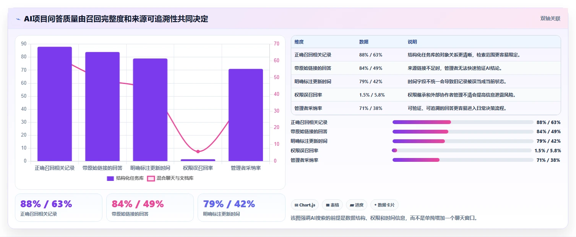Click the 1.5% / 5.8% progress value text
The width and height of the screenshot is (576, 237).
click(x=548, y=151)
